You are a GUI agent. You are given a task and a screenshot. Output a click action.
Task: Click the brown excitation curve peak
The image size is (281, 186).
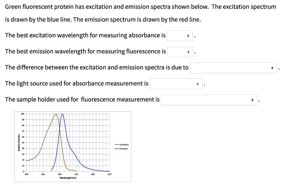point(56,114)
